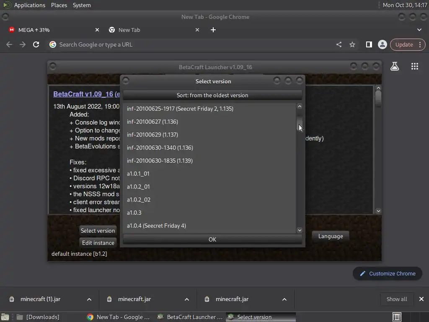Viewport: 429px width, 322px height.
Task: Open the Chrome profile avatar icon
Action: pyautogui.click(x=382, y=44)
